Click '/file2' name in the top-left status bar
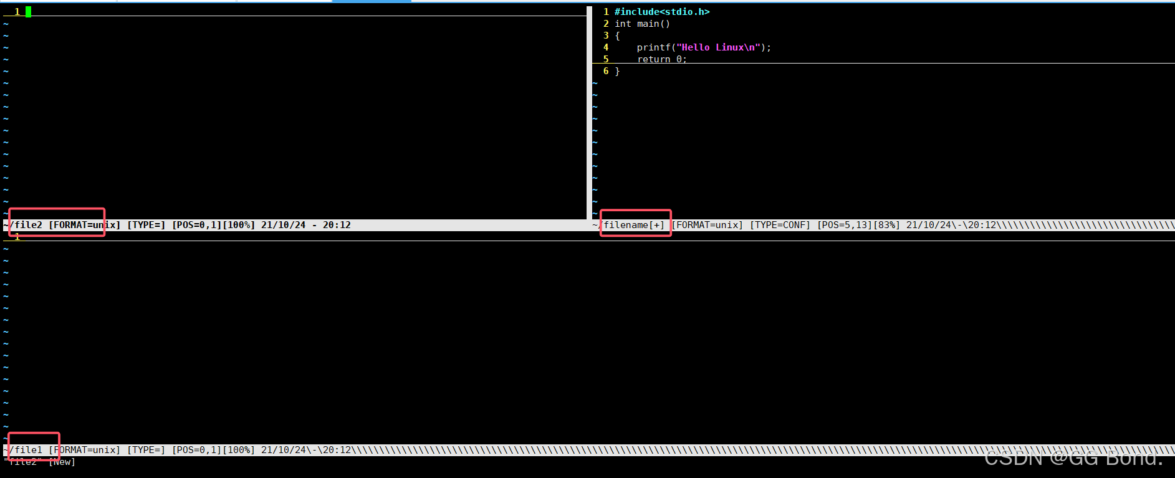Viewport: 1175px width, 478px height. click(26, 225)
